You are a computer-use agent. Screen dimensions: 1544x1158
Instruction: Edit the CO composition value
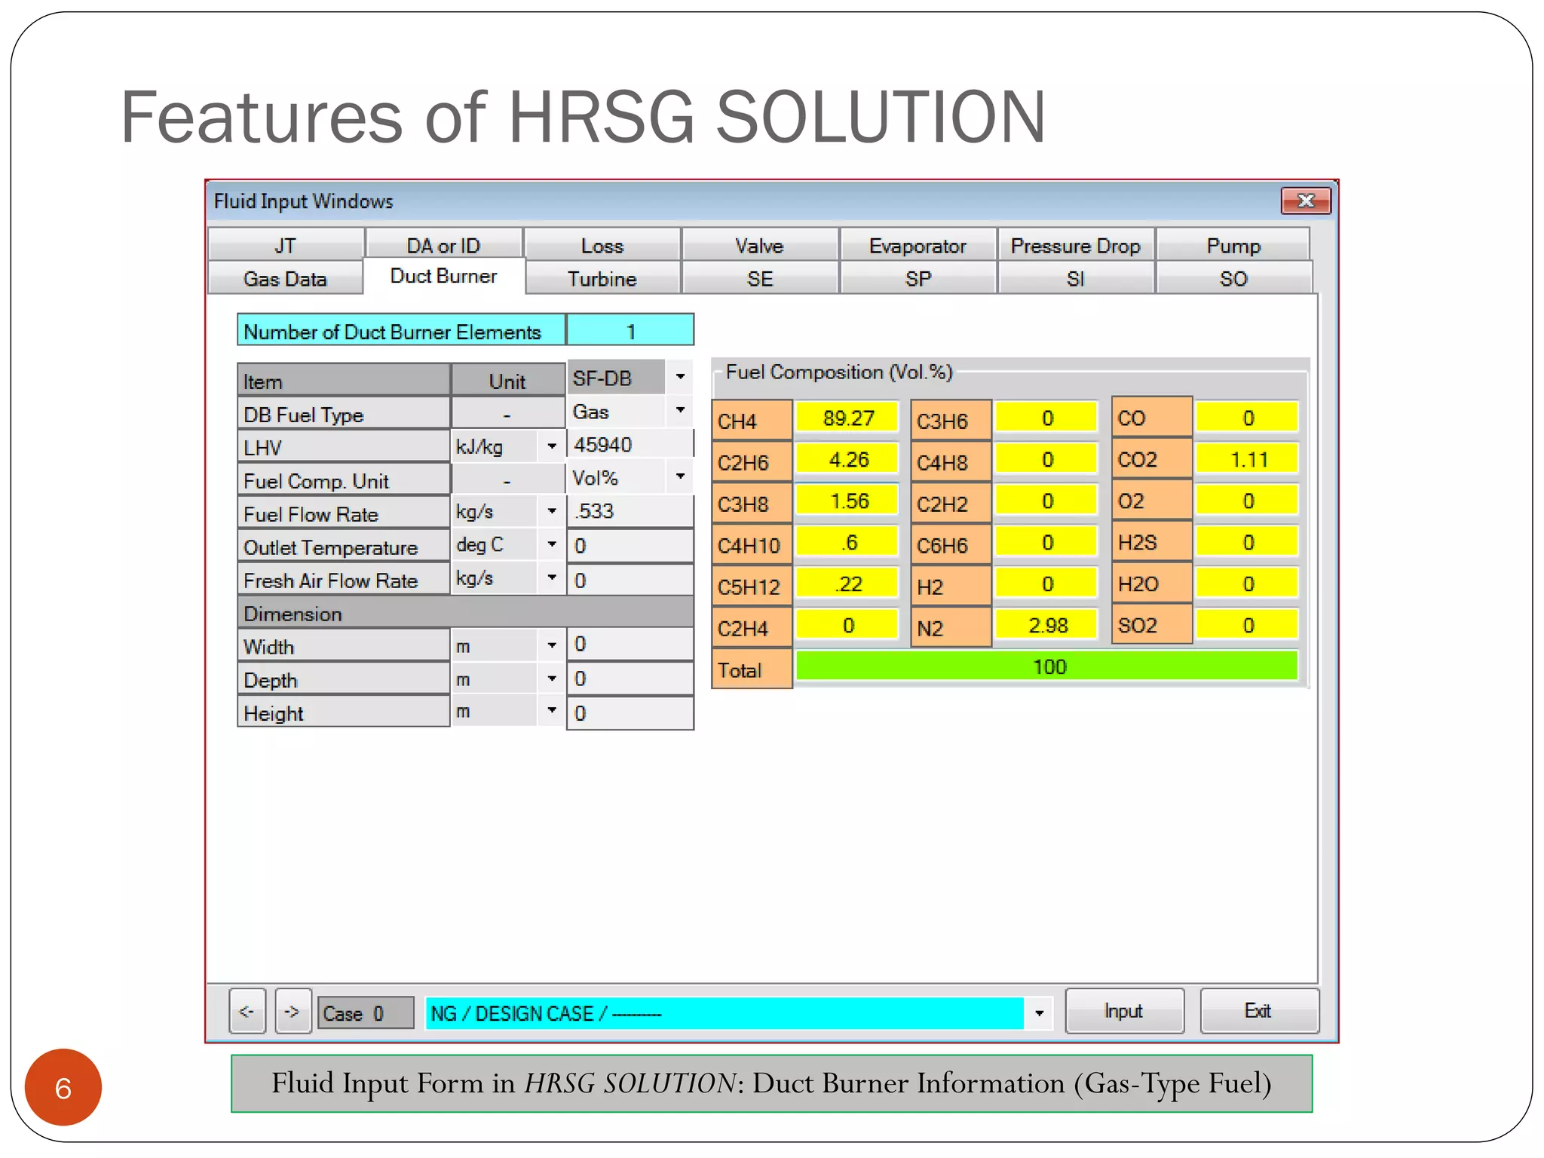click(x=1248, y=418)
